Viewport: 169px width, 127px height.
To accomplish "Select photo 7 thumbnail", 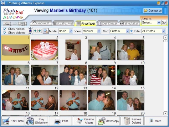I will [44, 75].
